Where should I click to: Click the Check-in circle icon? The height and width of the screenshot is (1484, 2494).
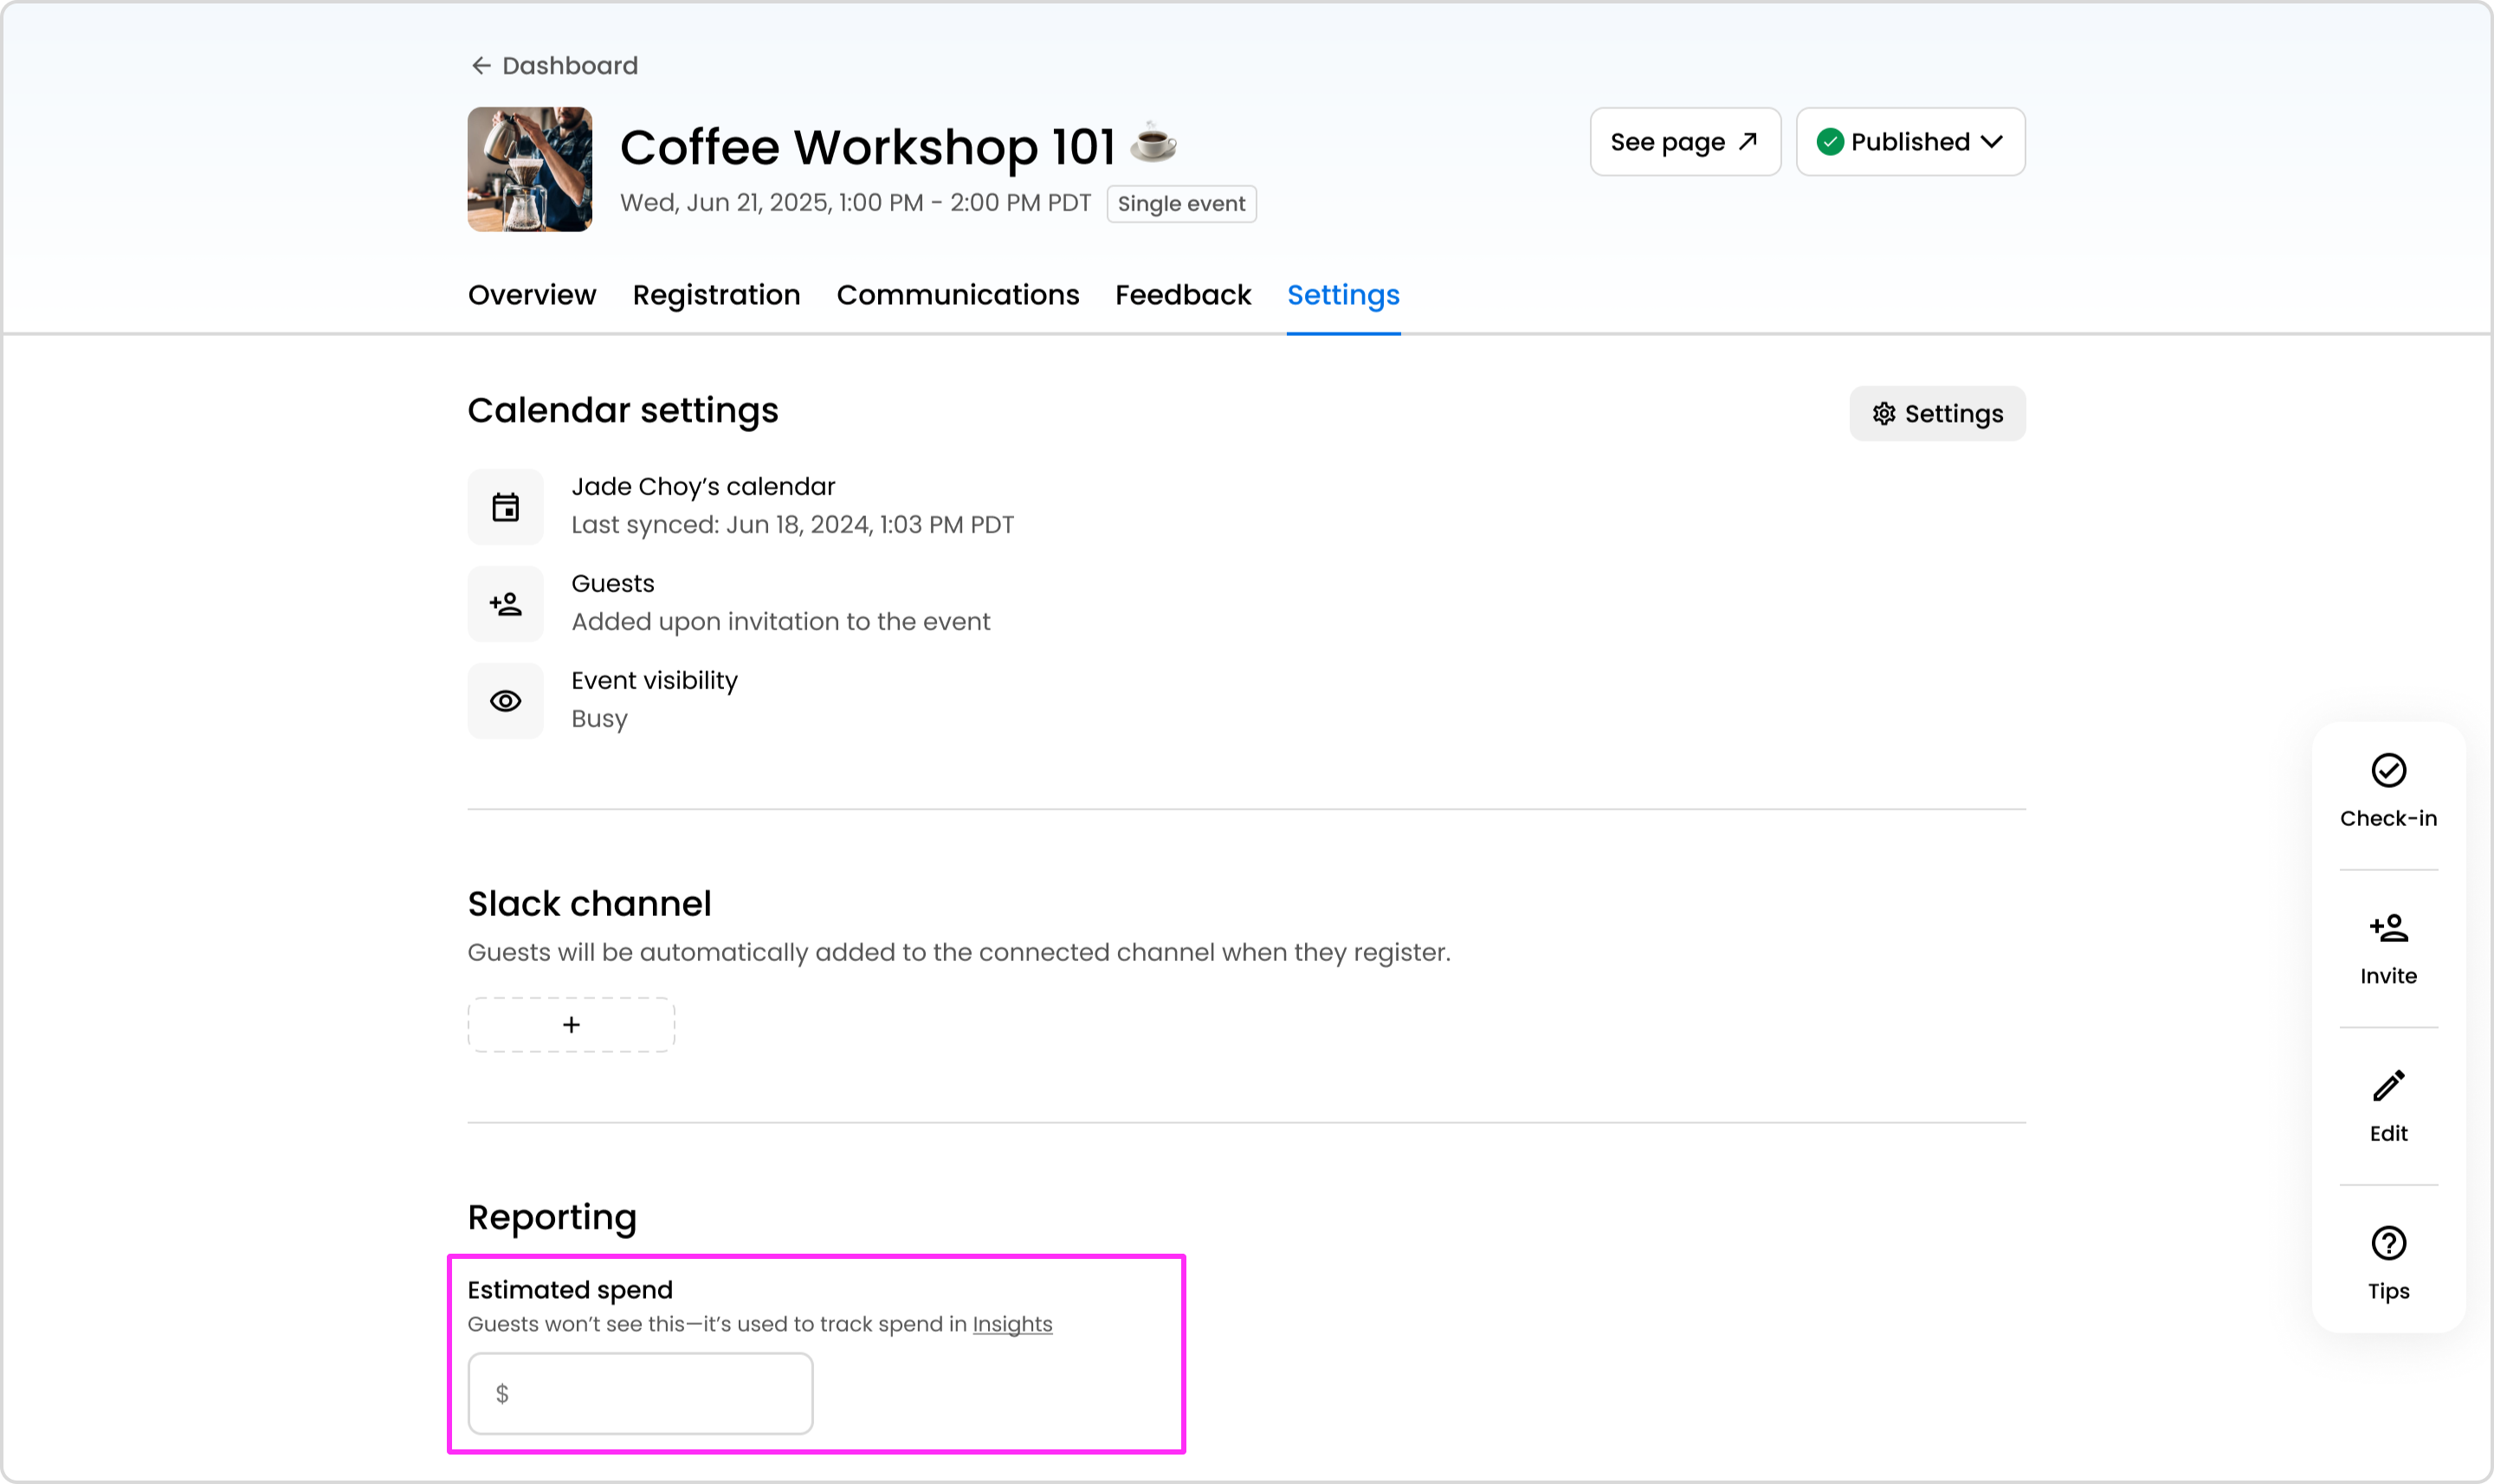[x=2388, y=771]
